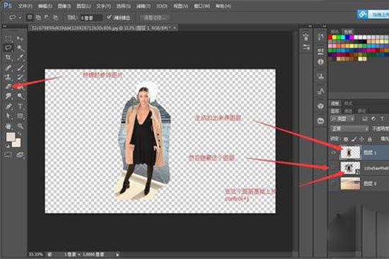Open the layer filter type dropdown
The image size is (389, 259).
click(343, 119)
